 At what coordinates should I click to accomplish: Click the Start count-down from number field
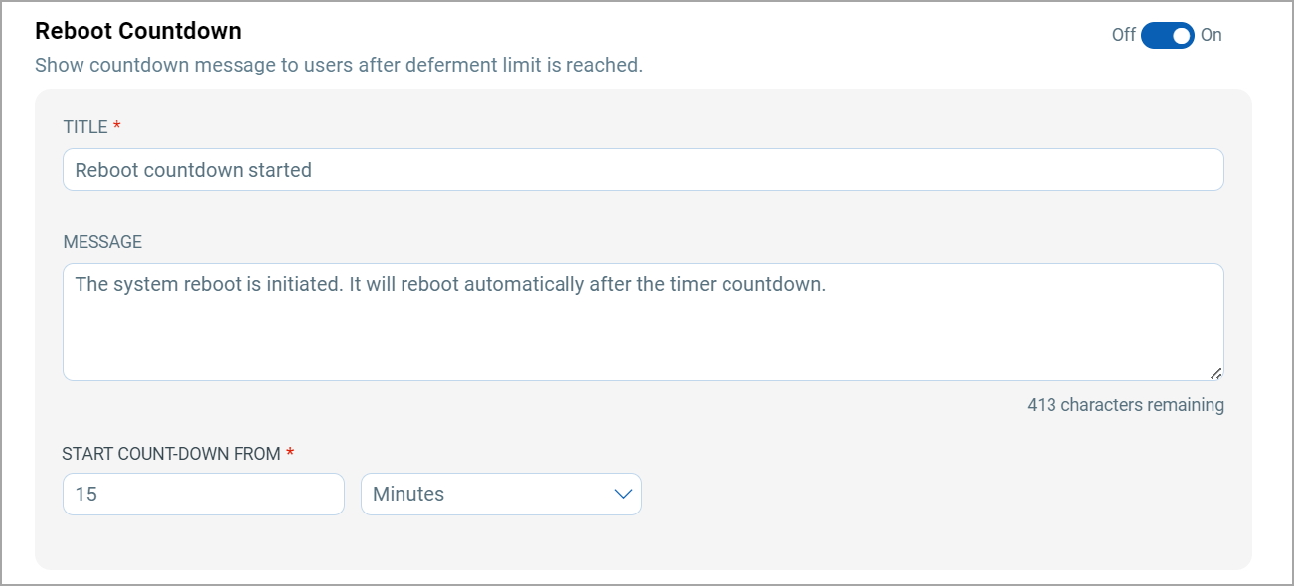(203, 494)
